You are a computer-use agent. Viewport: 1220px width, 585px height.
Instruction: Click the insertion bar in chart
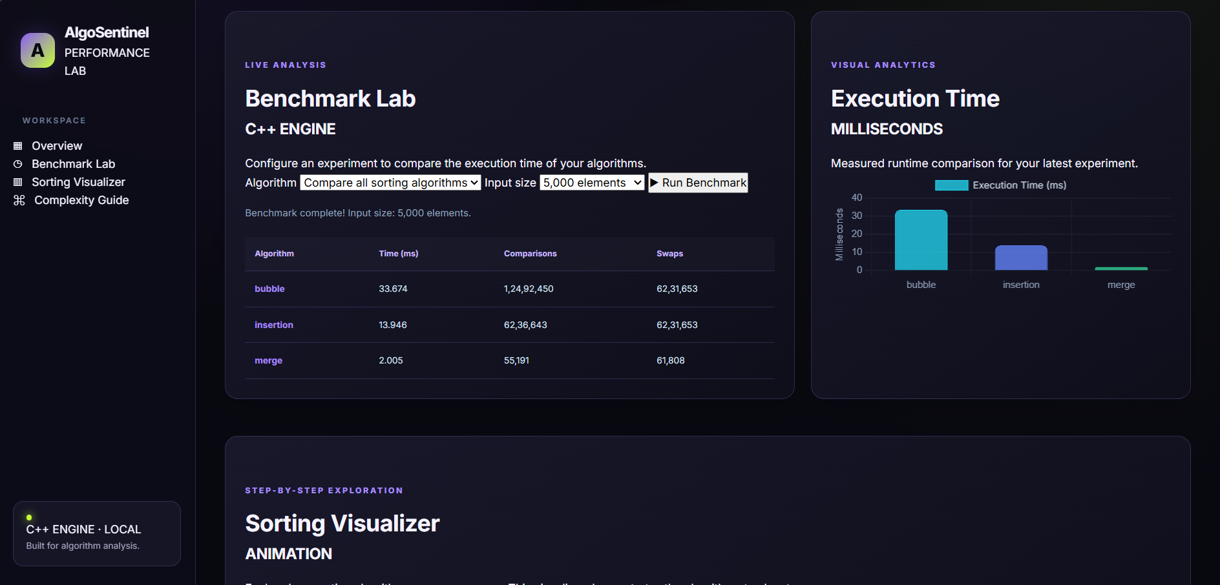[x=1021, y=258]
